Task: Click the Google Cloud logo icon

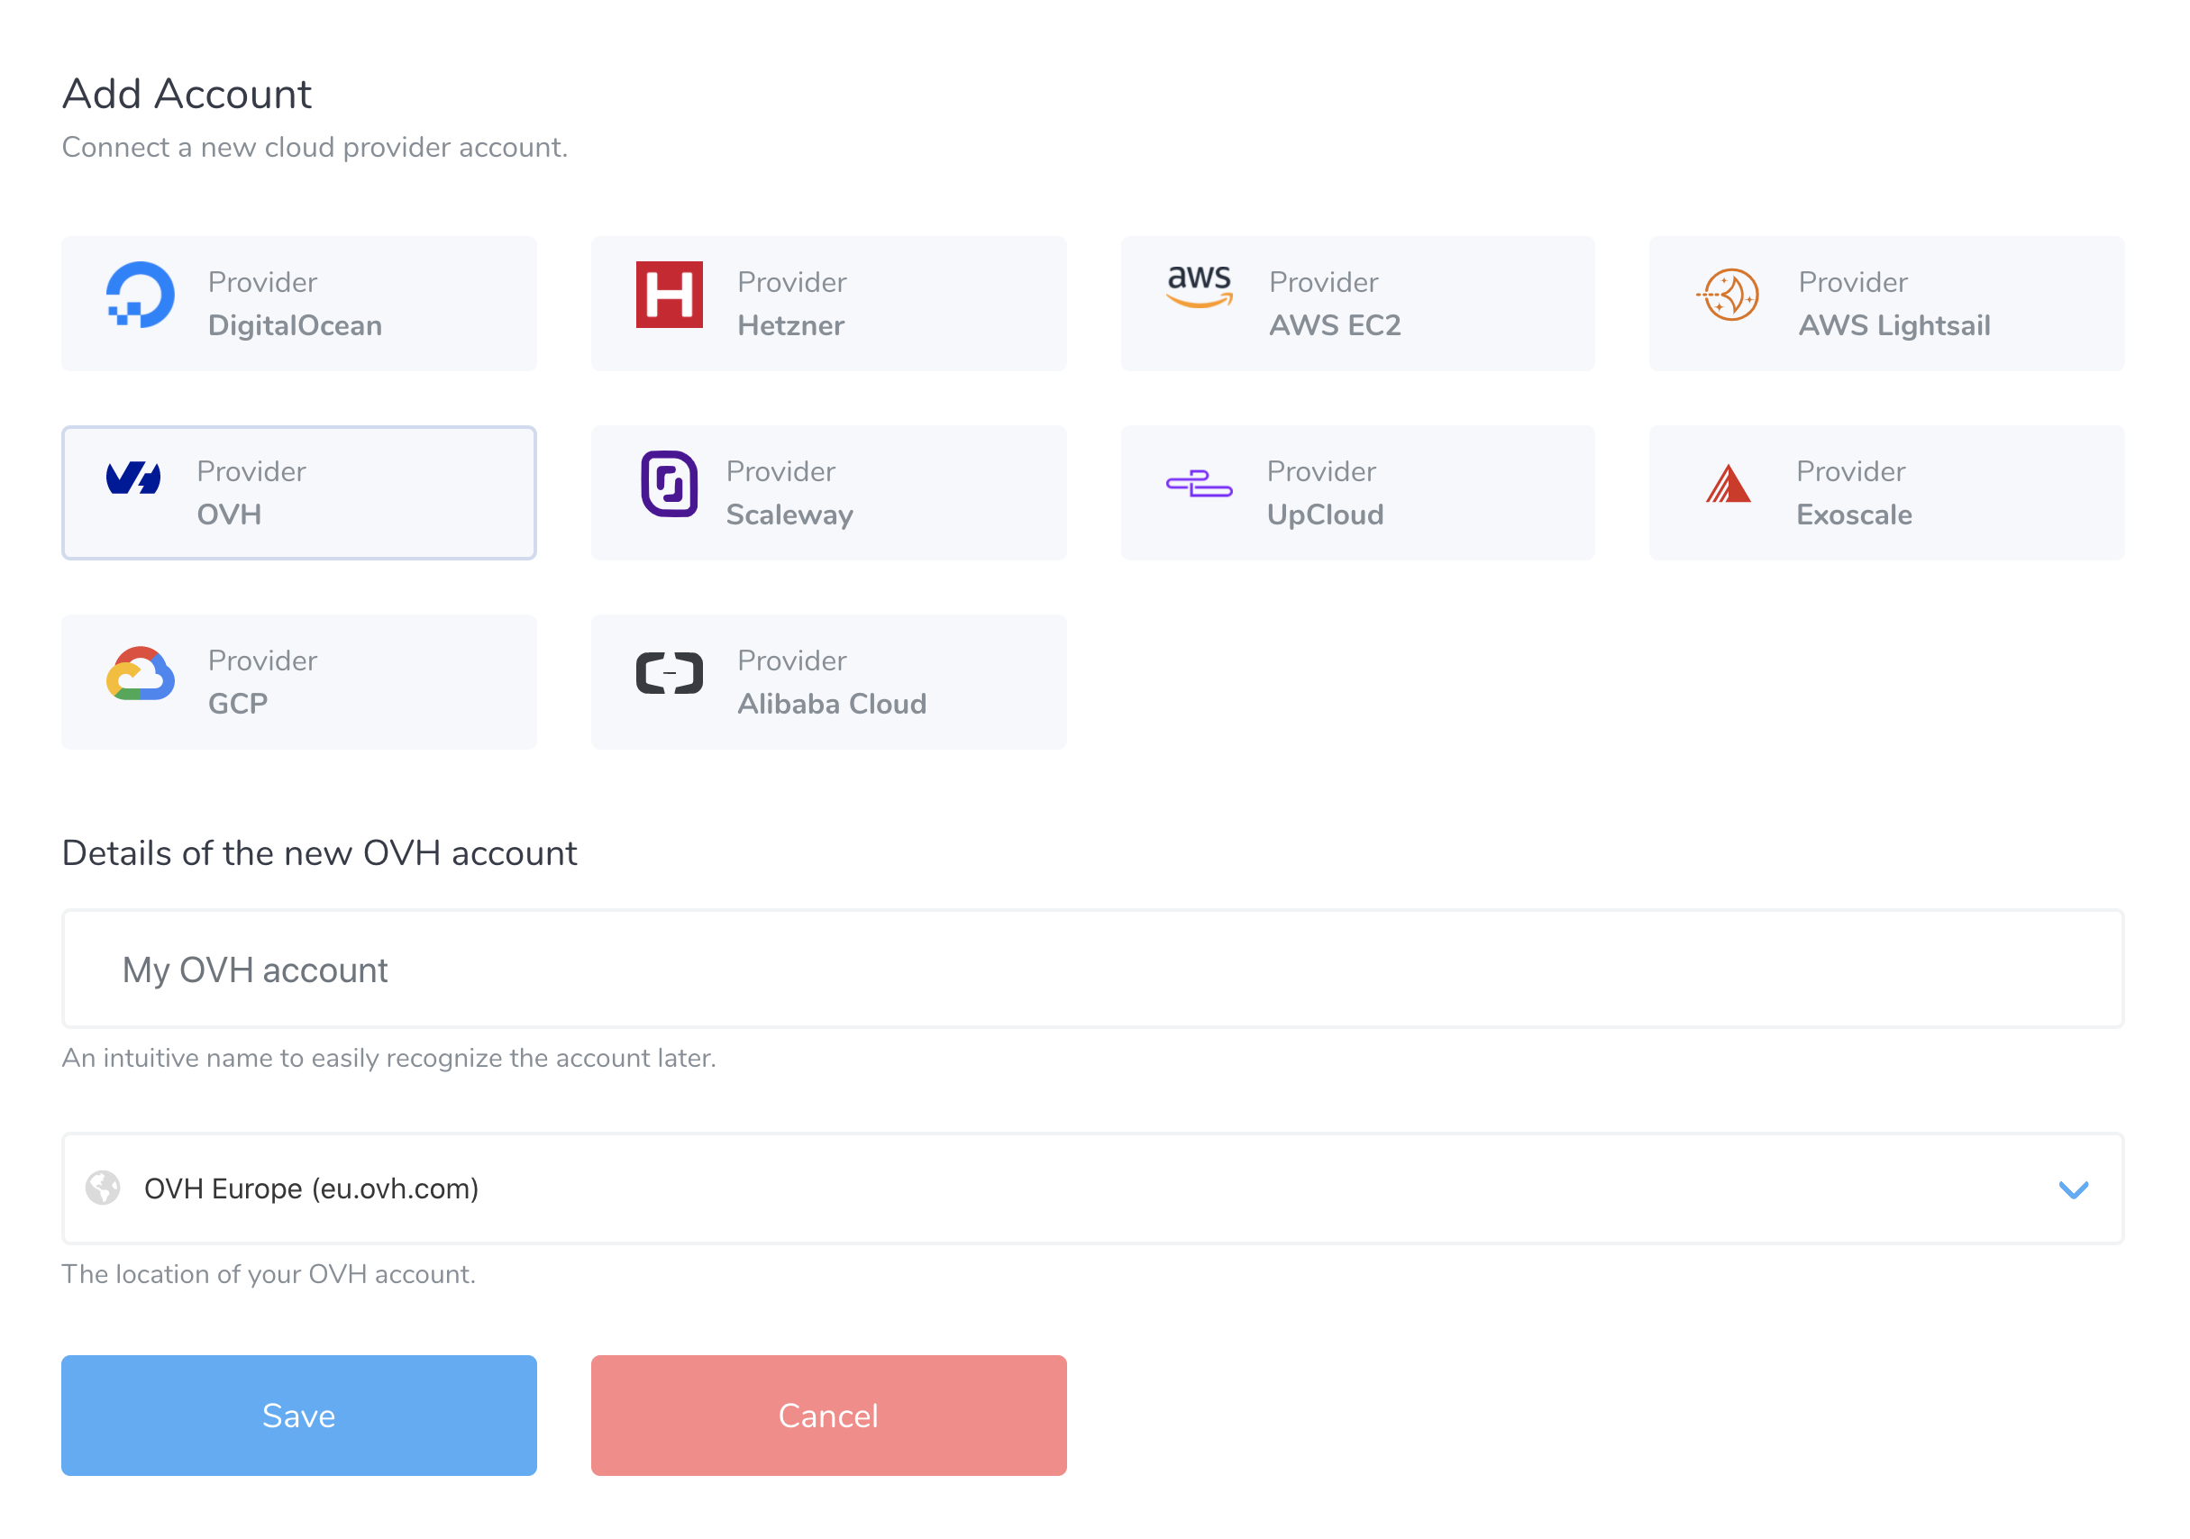Action: coord(141,673)
